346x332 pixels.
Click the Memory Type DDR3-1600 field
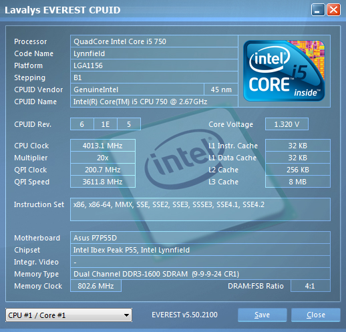click(200, 274)
